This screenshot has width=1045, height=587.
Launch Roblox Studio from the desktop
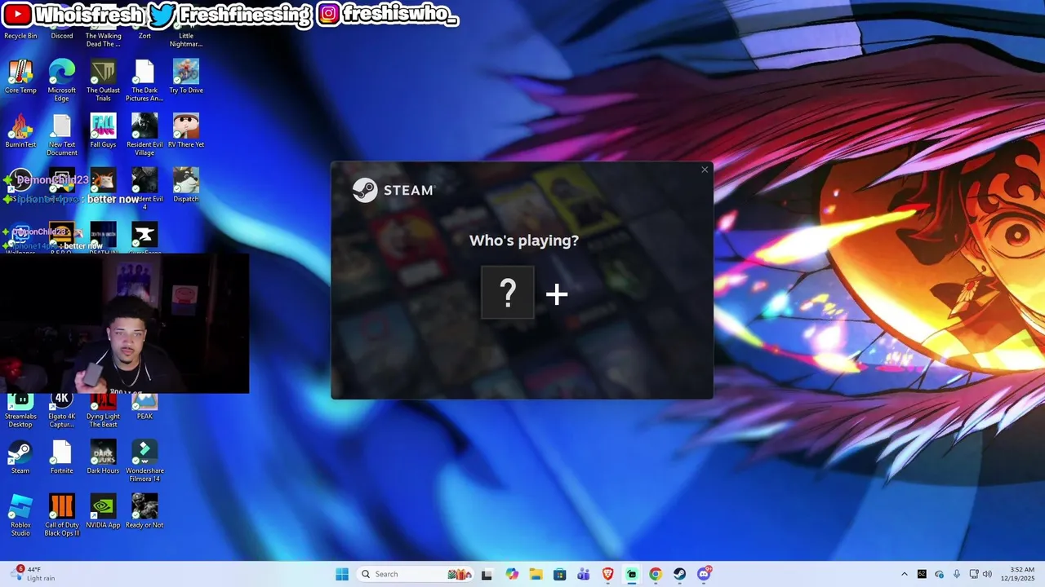click(20, 514)
